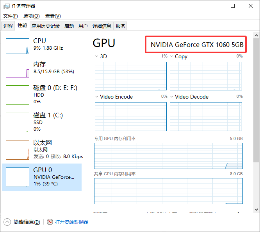Switch to the 进程 tab
260x232 pixels.
coord(8,26)
